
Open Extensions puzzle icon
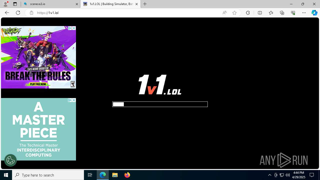248,13
